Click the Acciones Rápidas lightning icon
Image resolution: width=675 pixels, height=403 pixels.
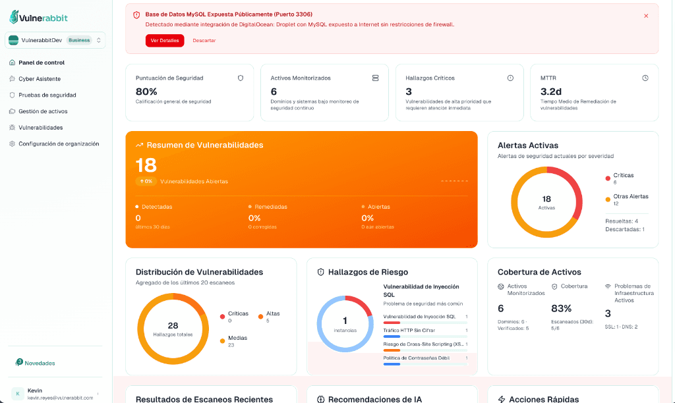(x=502, y=399)
